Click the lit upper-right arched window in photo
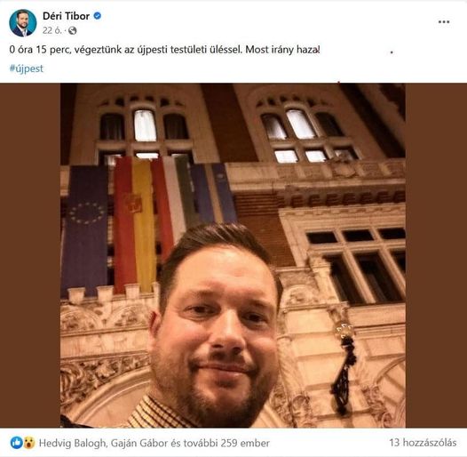Image resolution: width=467 pixels, height=457 pixels. (x=301, y=124)
